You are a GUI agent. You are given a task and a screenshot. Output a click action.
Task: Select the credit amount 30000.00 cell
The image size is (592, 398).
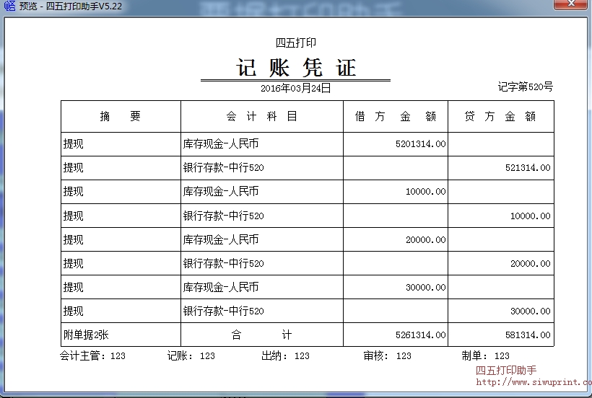coord(530,311)
